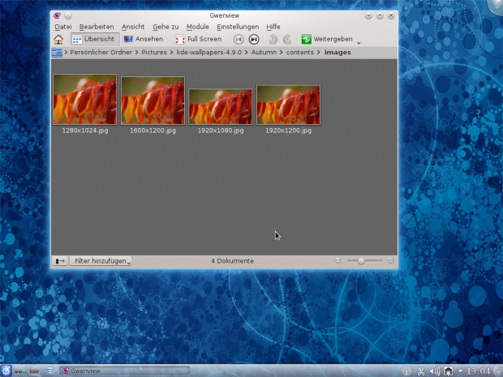The image size is (503, 377).
Task: Adjust the thumbnail size slider
Action: 359,260
